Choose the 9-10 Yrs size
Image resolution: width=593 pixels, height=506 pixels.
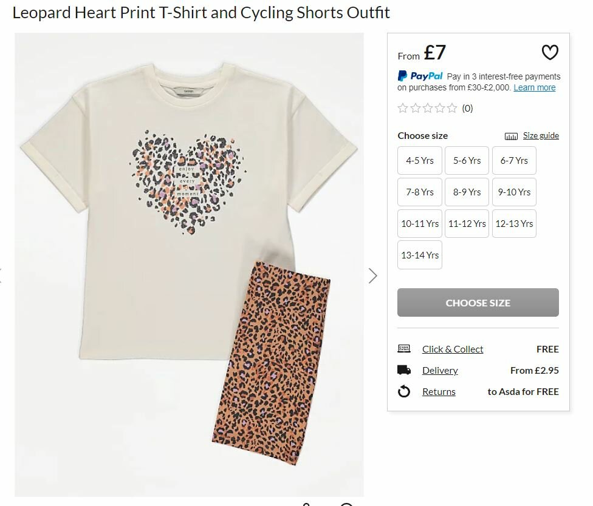pos(514,192)
